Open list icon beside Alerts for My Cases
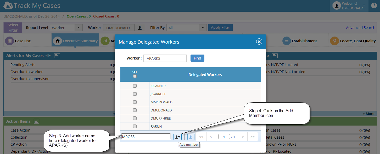Image resolution: width=380 pixels, height=154 pixels. coord(57,56)
